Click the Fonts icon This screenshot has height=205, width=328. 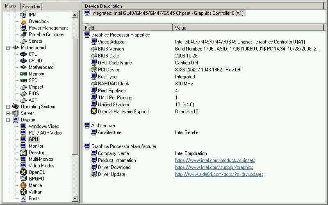pos(23,198)
